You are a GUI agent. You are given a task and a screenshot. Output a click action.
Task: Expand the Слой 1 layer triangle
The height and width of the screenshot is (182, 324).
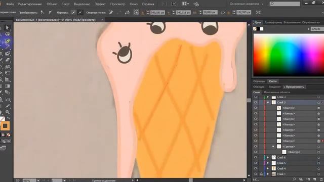[268, 174]
